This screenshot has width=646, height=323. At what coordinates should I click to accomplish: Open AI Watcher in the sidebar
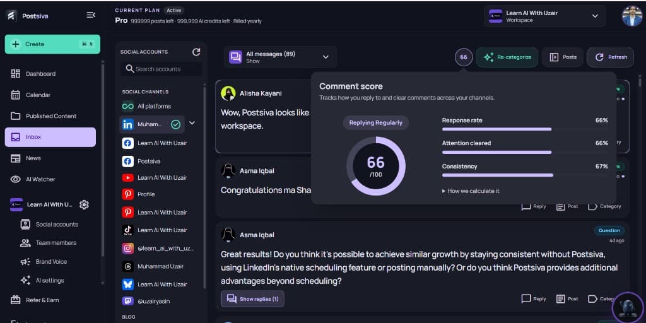point(40,179)
